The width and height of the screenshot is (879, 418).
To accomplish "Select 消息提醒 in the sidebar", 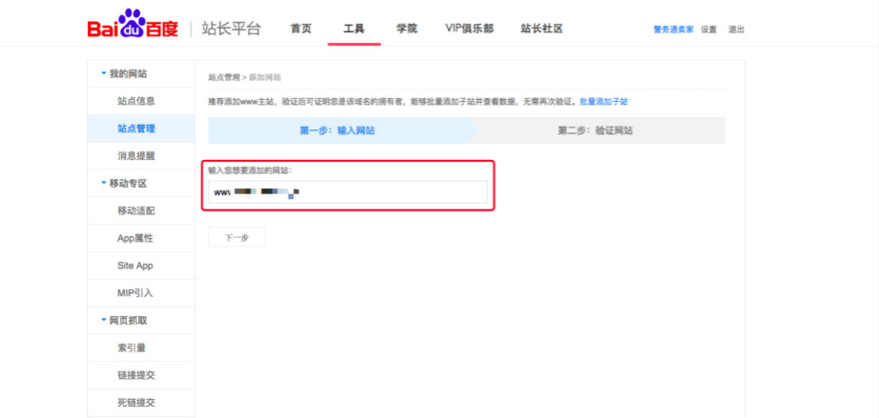I will pos(136,155).
